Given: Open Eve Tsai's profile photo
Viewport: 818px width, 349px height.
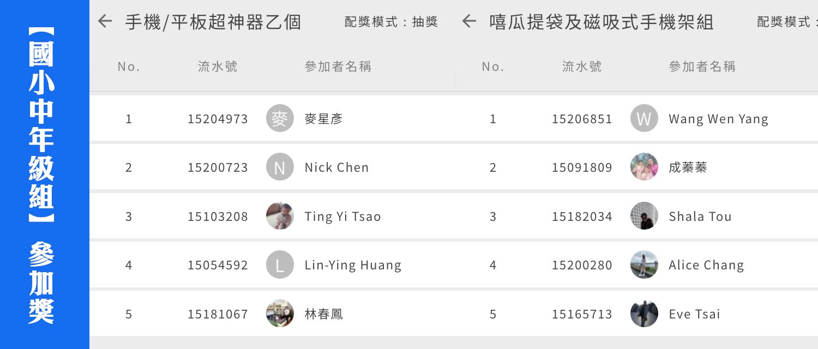Looking at the screenshot, I should pos(644,314).
